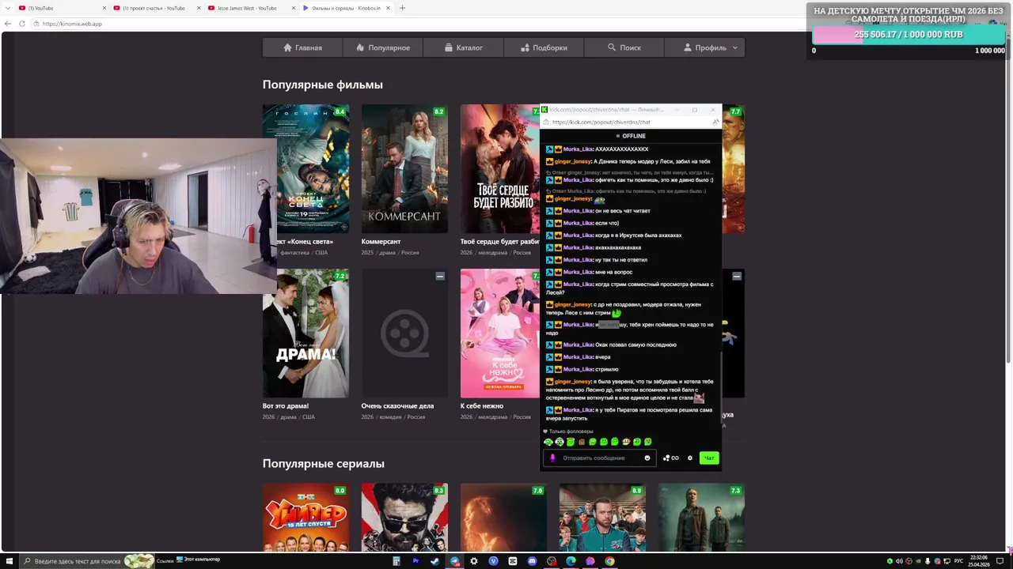Open the notification center icon
Screen dimensions: 1013x569
(1000, 561)
